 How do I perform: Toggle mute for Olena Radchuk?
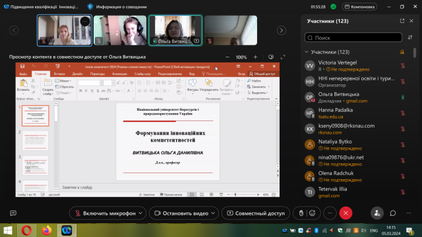(x=403, y=176)
